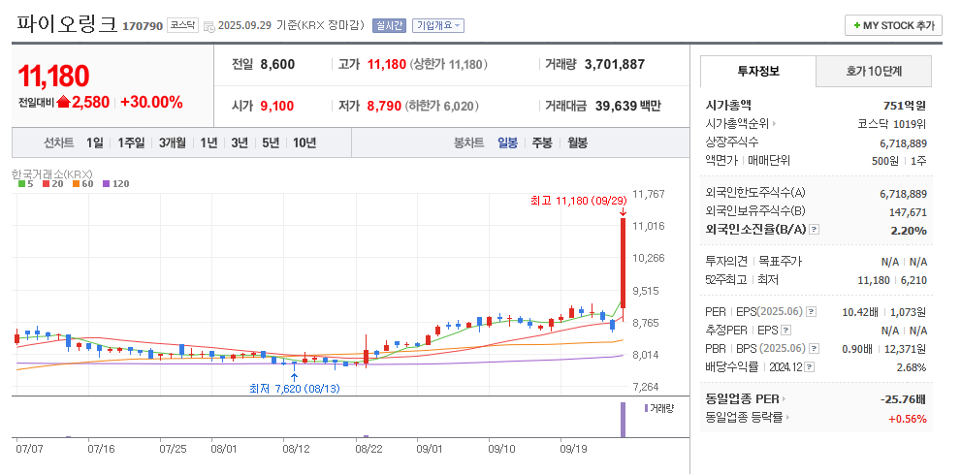Viewport: 961px width, 474px height.
Task: Select the 3개월 line chart
Action: click(x=173, y=142)
